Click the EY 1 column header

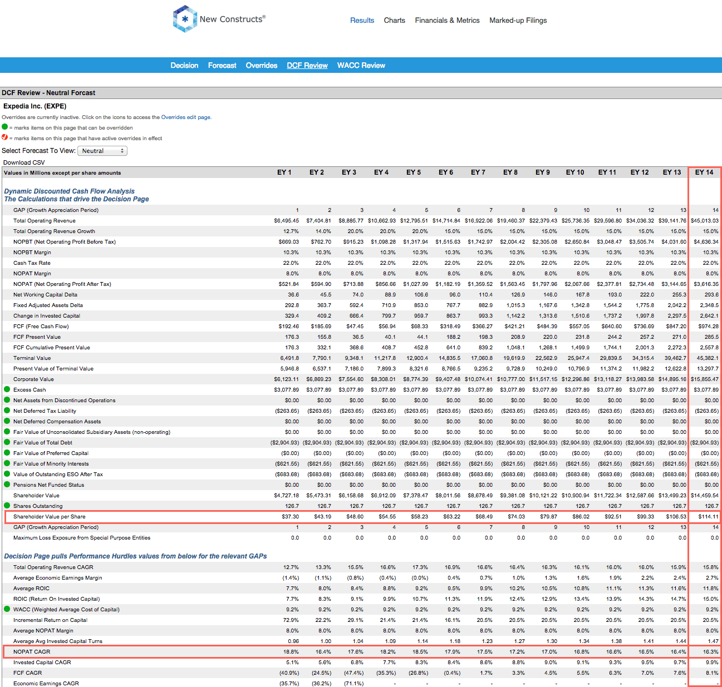click(x=284, y=172)
